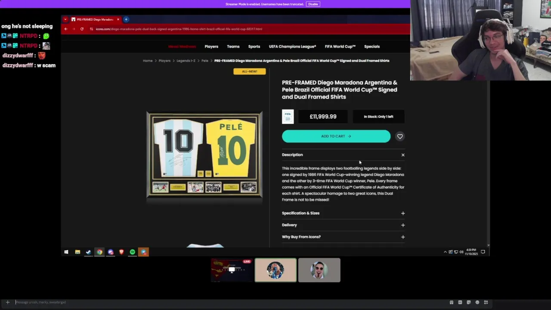Open emoji picker in chat bar
This screenshot has width=551, height=310.
click(x=477, y=302)
